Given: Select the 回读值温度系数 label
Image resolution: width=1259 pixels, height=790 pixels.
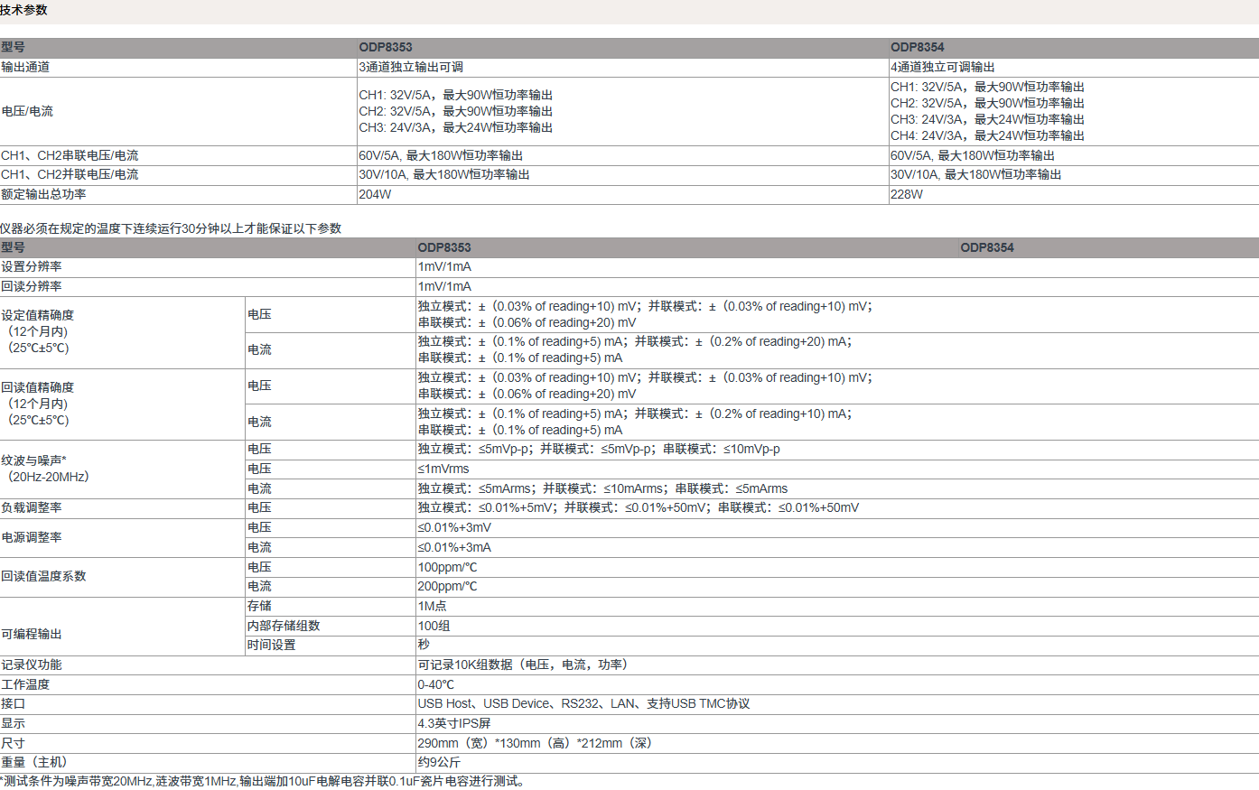Looking at the screenshot, I should 43,576.
